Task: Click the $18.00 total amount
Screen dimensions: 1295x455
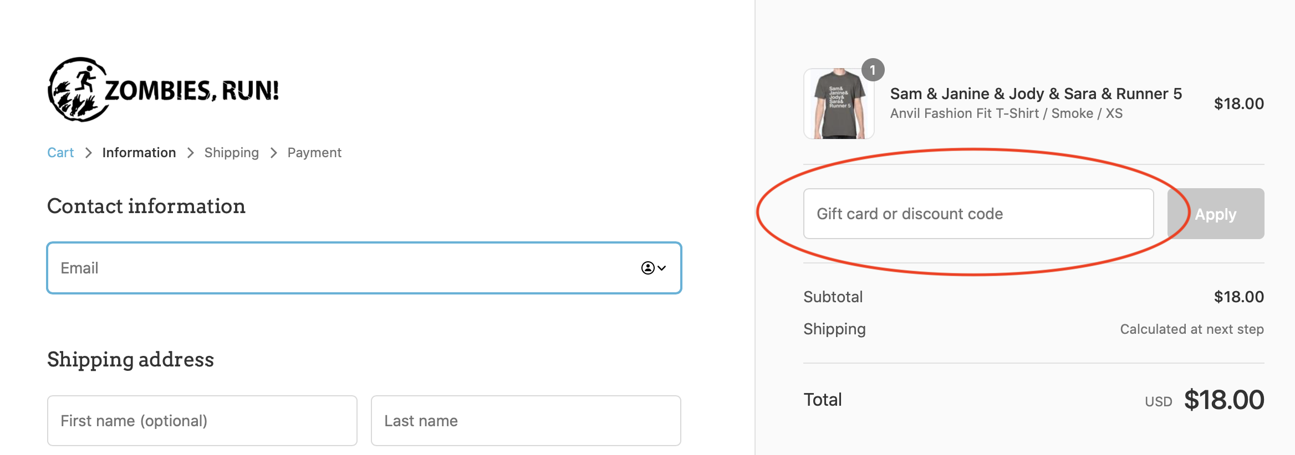Action: click(1224, 400)
